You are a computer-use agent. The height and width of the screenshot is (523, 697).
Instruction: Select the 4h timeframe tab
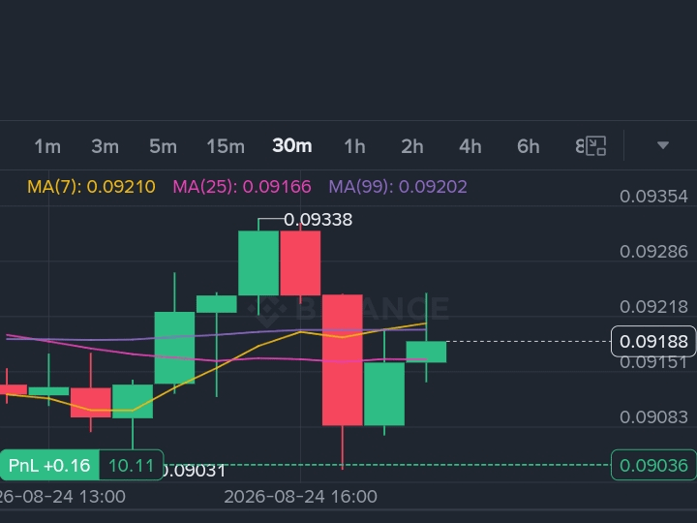[470, 146]
